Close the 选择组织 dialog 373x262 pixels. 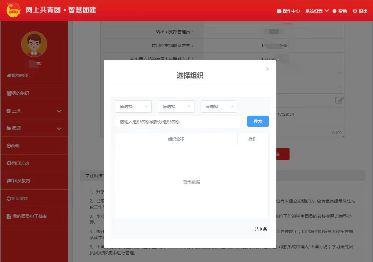click(268, 69)
